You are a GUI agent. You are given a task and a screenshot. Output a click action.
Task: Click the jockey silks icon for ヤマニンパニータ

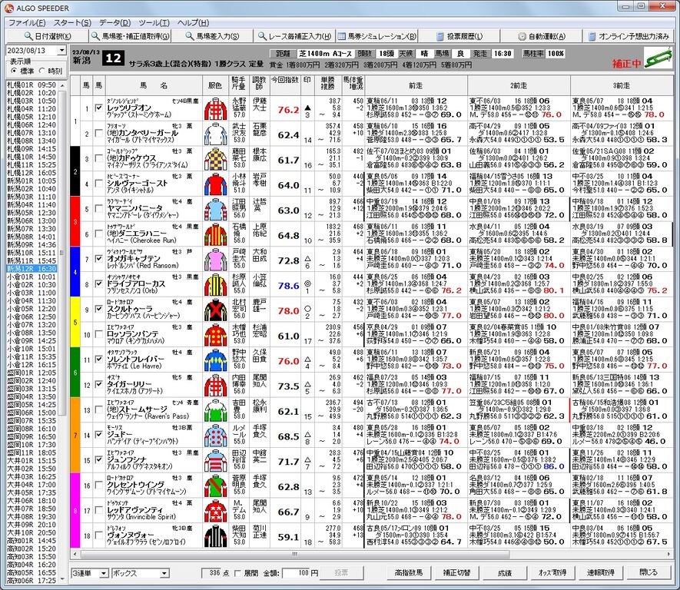(x=215, y=210)
